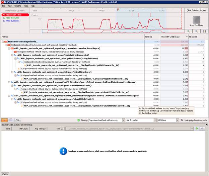209x176 pixels.
Task: Click the Avg Time (s) source column header
Action: tap(39, 129)
